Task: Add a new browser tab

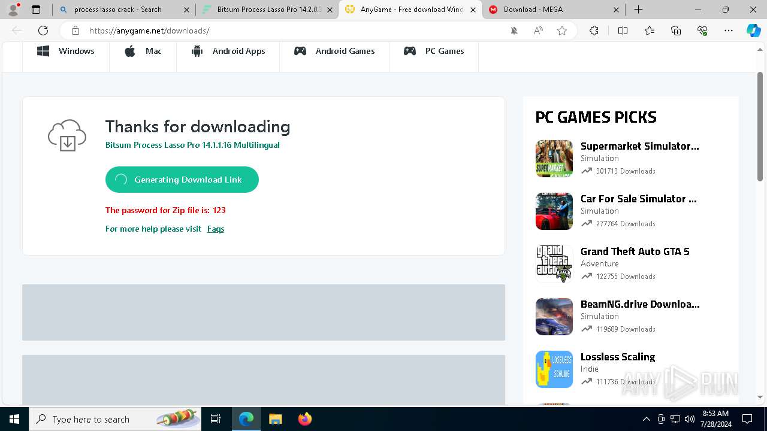Action: tap(638, 10)
